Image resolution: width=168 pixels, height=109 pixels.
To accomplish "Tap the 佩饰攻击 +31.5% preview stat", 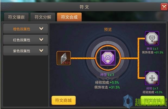I will [x=107, y=87].
